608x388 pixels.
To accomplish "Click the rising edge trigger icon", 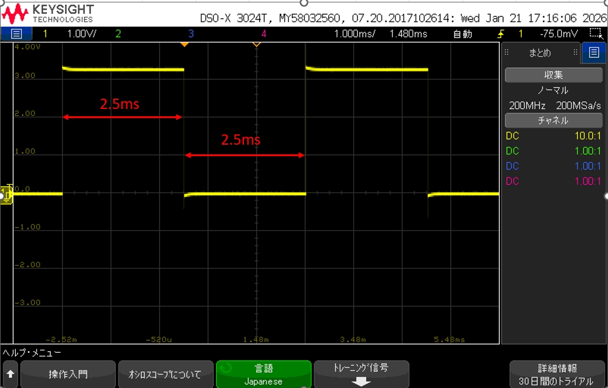I will point(501,34).
